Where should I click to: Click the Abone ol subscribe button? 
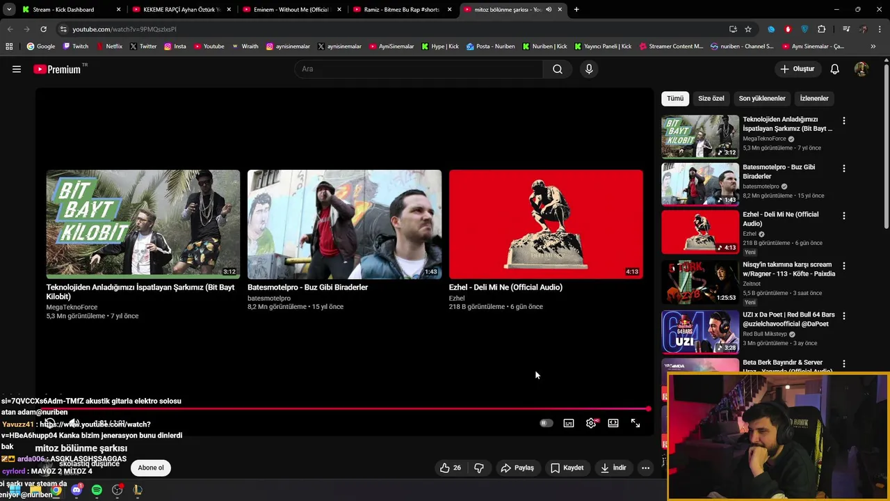[x=151, y=468]
